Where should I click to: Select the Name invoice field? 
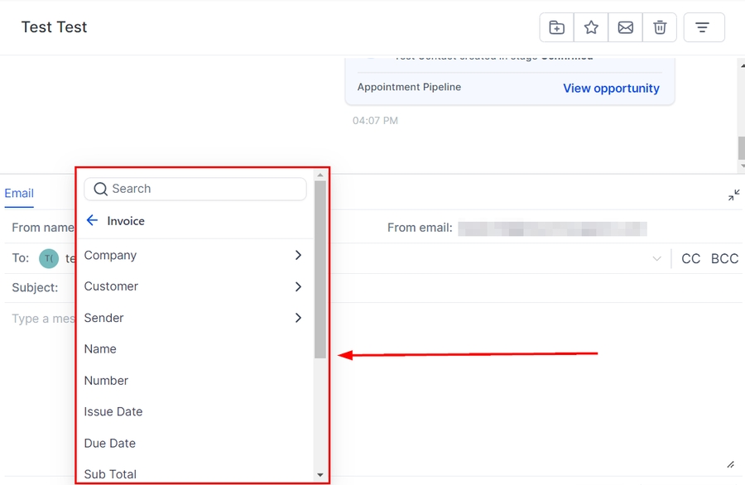point(100,349)
